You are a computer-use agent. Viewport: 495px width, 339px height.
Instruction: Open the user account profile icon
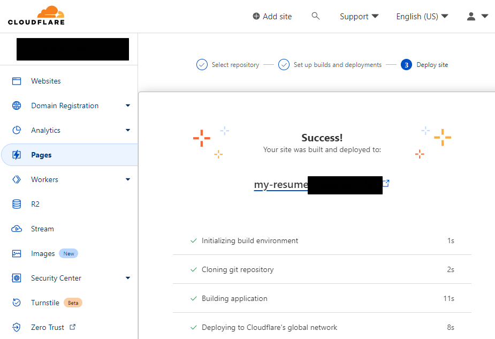click(x=471, y=17)
